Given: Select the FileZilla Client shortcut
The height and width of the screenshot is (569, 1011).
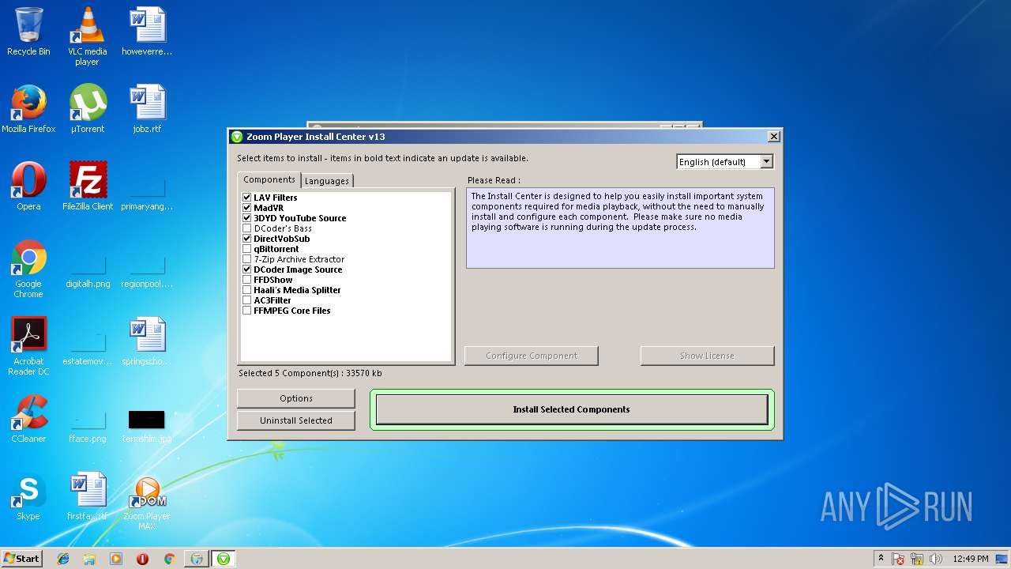Looking at the screenshot, I should [x=88, y=187].
